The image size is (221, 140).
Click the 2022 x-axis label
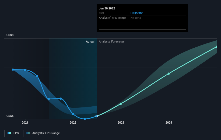click(73, 122)
